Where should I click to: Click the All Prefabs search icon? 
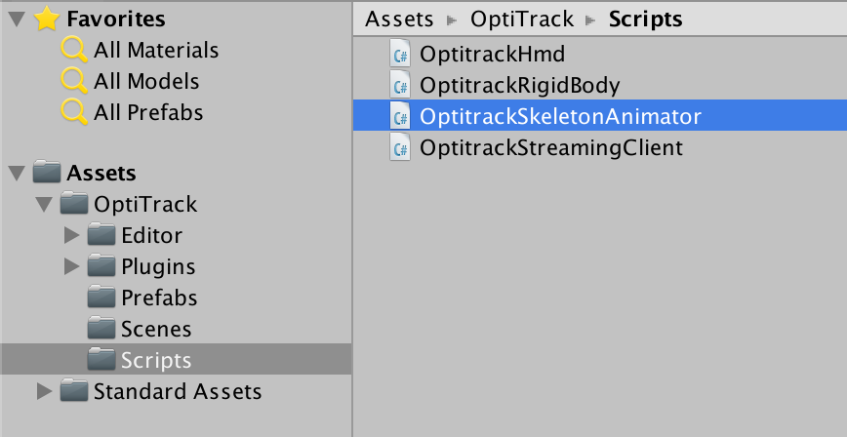[x=74, y=113]
